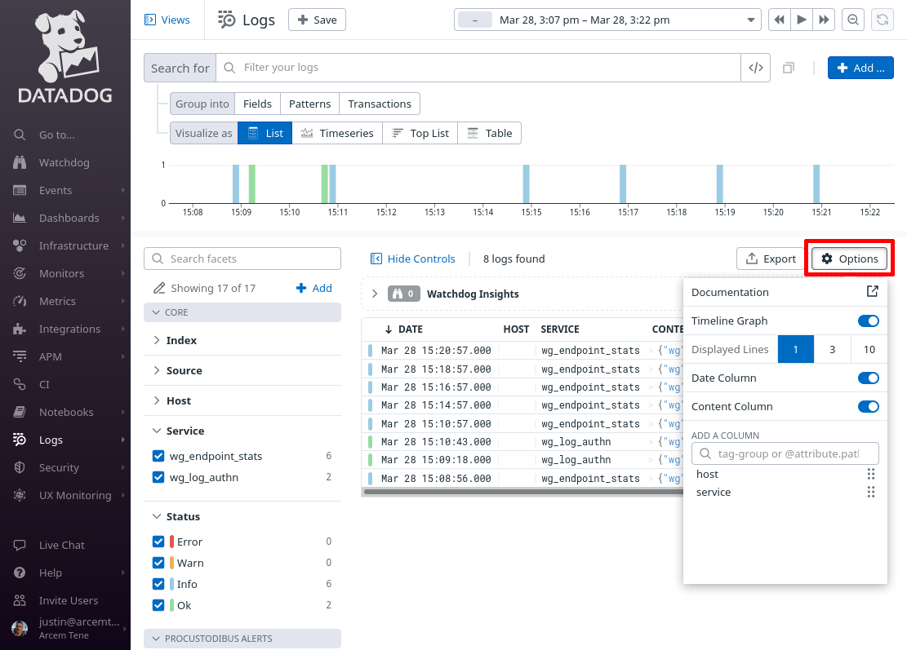Viewport: 907px width, 650px height.
Task: Refresh the logs view
Action: pyautogui.click(x=883, y=20)
